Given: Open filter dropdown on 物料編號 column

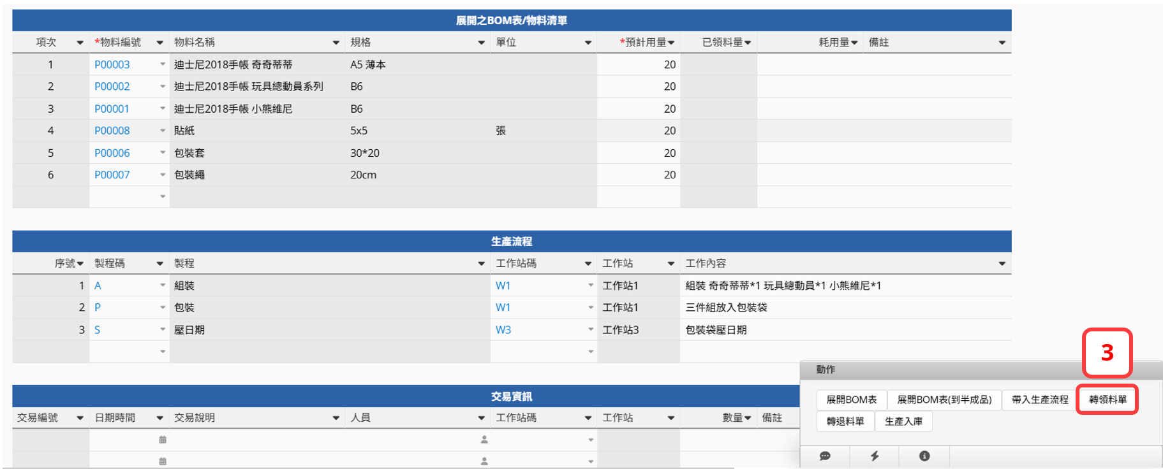Looking at the screenshot, I should pos(159,43).
